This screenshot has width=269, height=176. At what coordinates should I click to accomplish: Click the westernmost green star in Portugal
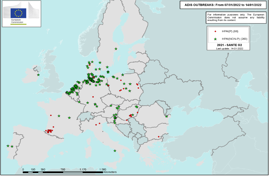click(8, 146)
